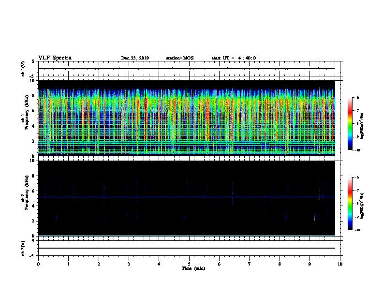Click the "-6" label on ch.2 color bar
The height and width of the screenshot is (296, 383).
[x=357, y=178]
